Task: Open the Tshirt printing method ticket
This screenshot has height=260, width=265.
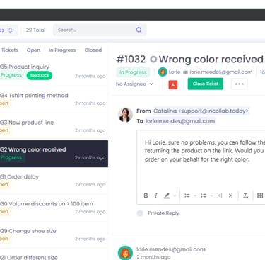Action: coord(53,99)
